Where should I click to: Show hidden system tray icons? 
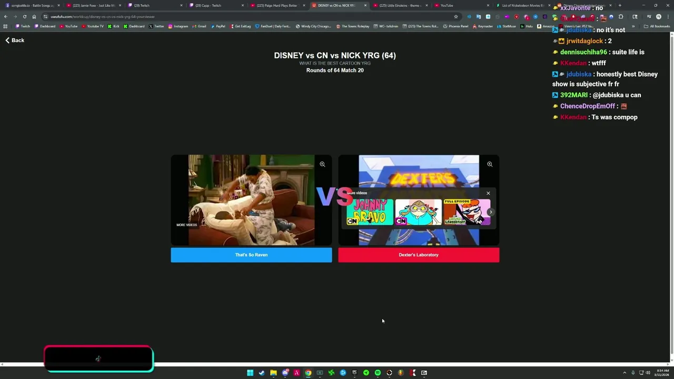(x=625, y=373)
